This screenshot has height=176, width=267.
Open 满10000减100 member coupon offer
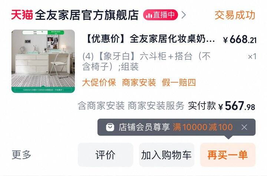coord(202,127)
